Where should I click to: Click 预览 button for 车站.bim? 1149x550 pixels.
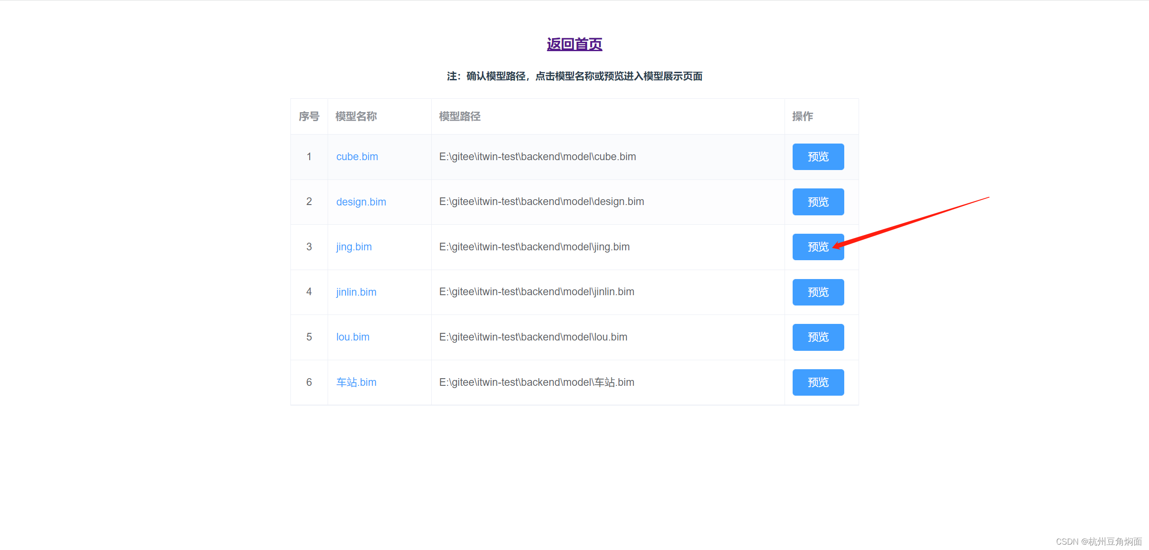tap(818, 382)
